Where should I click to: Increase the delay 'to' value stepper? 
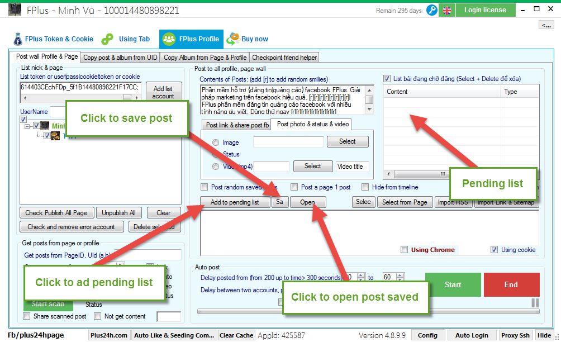401,275
